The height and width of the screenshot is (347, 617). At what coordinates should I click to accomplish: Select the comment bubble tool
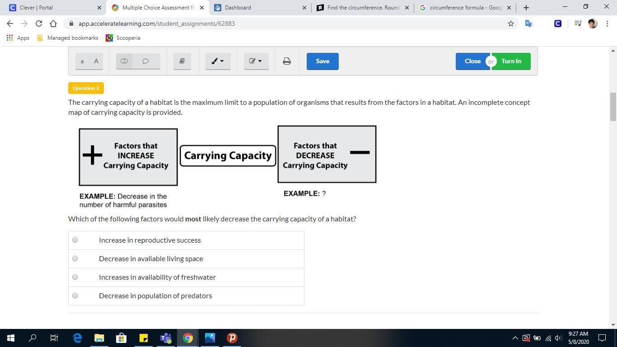tap(145, 61)
